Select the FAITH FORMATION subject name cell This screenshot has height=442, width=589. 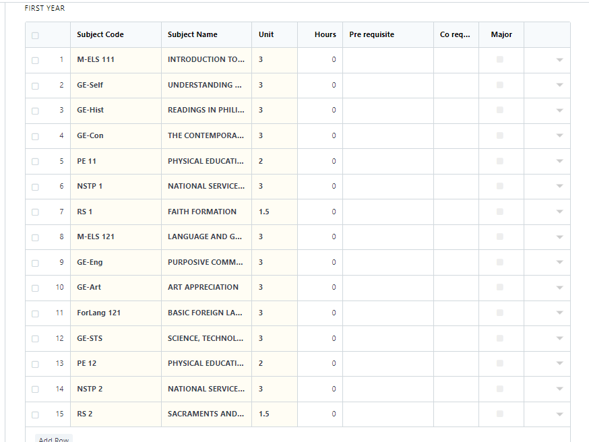coord(206,212)
